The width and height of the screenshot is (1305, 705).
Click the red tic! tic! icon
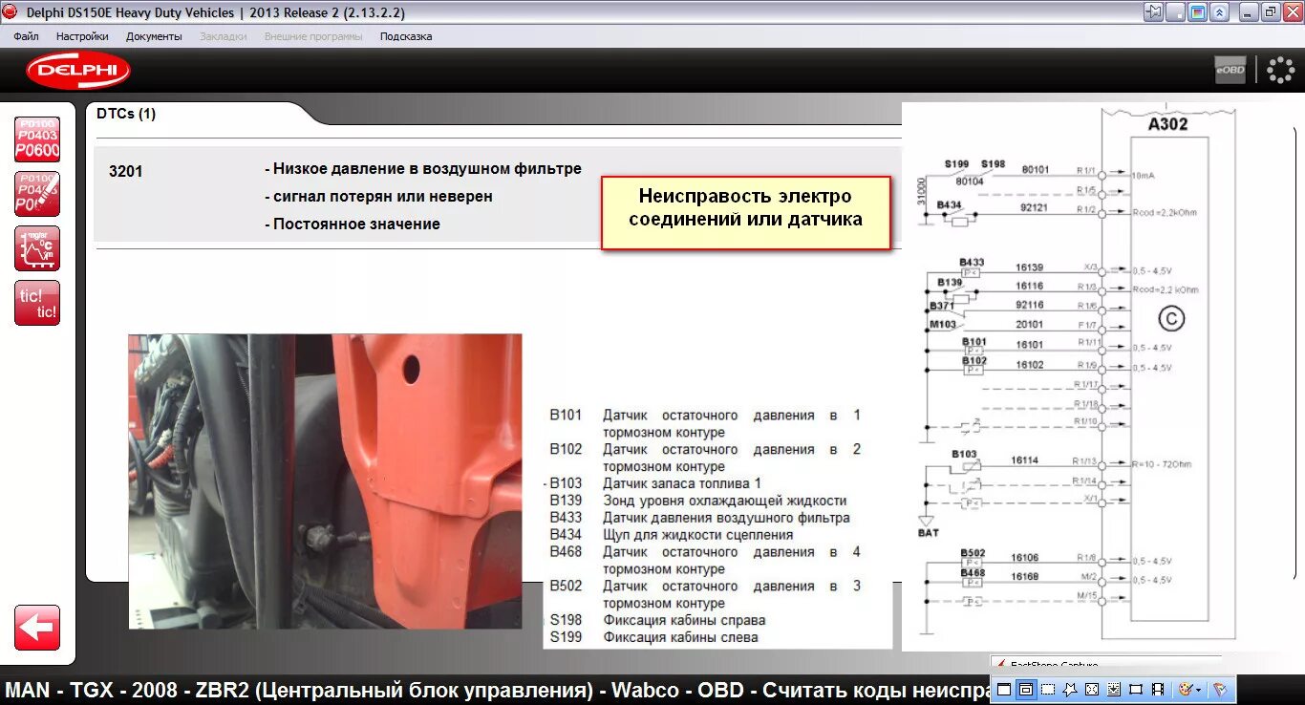37,303
